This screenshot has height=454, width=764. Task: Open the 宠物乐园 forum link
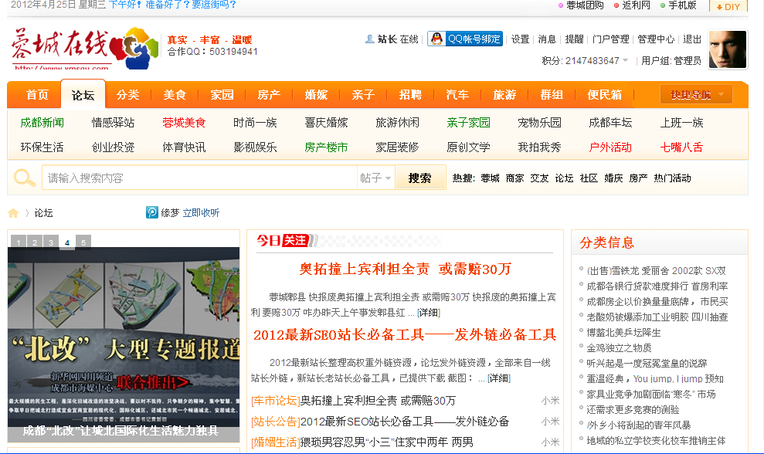539,123
